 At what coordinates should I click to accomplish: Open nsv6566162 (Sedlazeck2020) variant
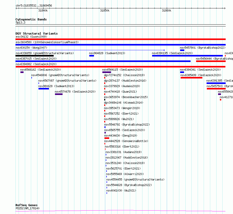tap(41, 70)
